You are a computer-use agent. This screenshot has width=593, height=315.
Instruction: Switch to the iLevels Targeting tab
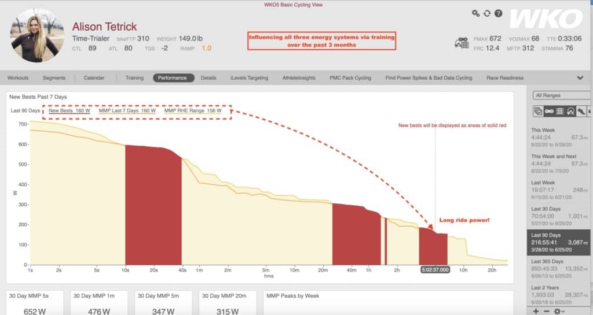[249, 78]
